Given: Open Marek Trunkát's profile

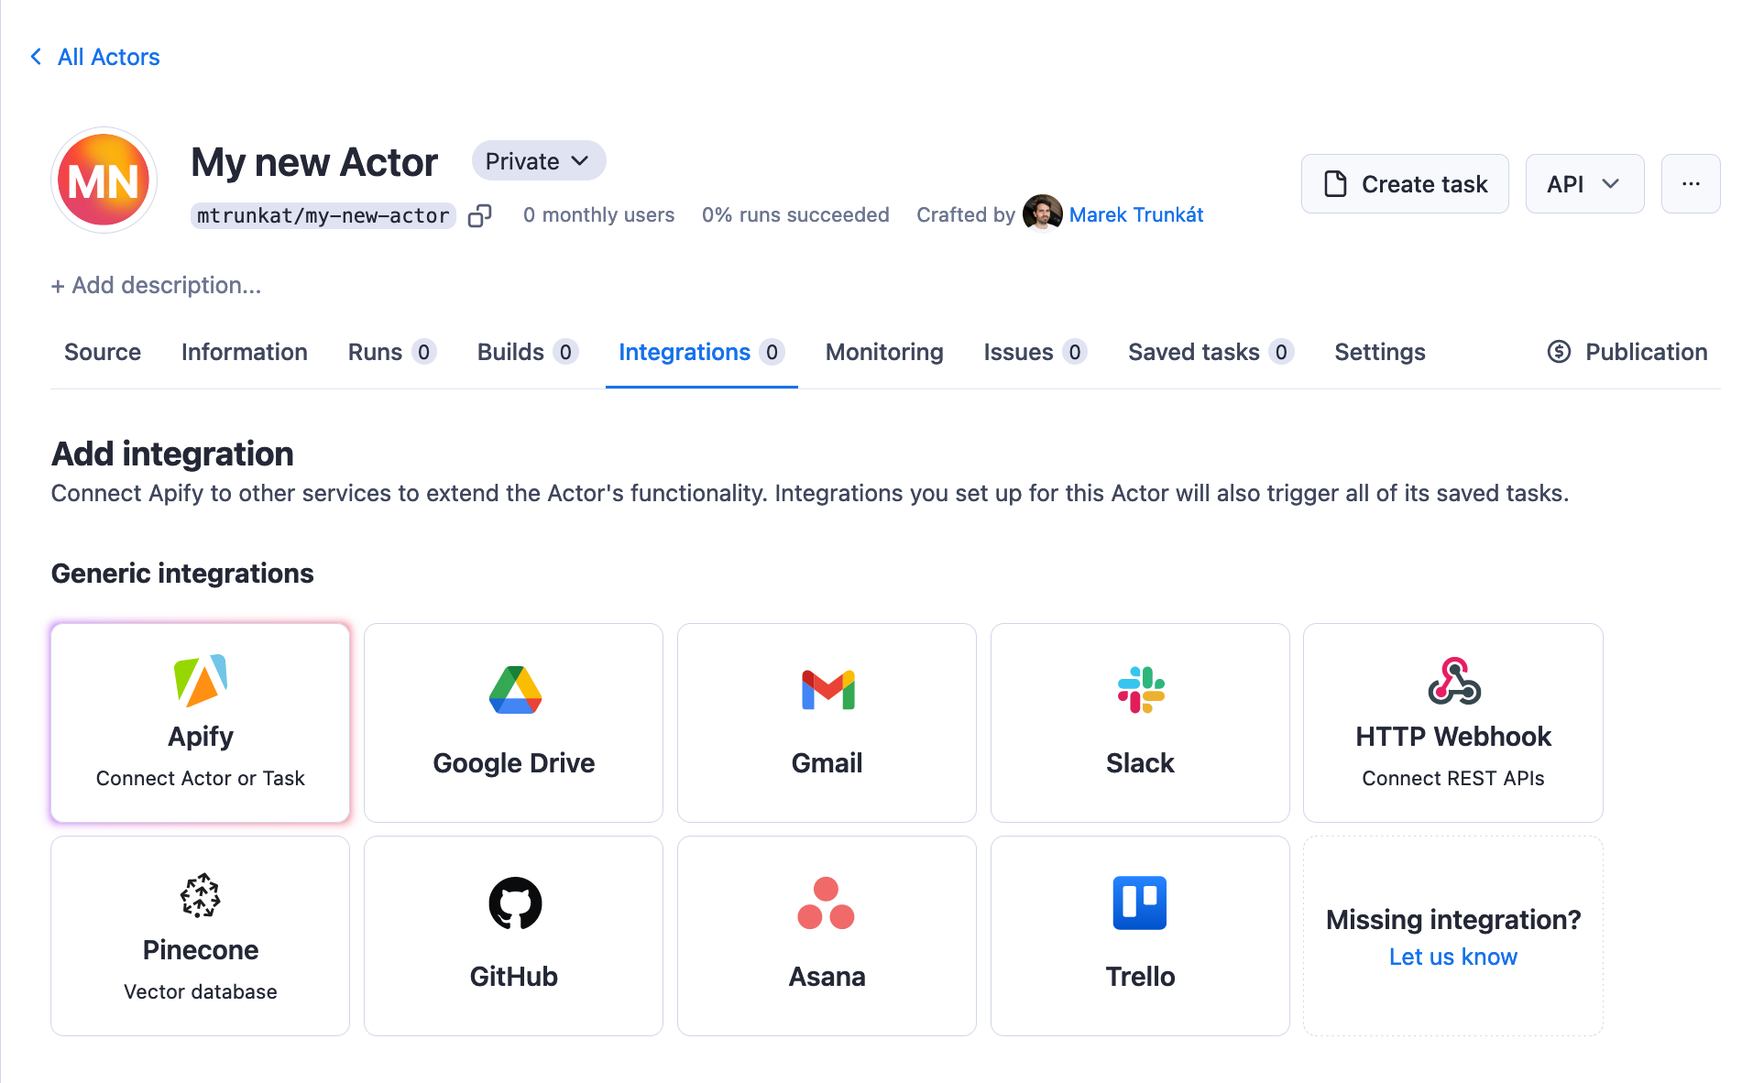Looking at the screenshot, I should pyautogui.click(x=1136, y=214).
